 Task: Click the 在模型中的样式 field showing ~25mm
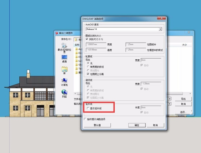tap(136, 50)
